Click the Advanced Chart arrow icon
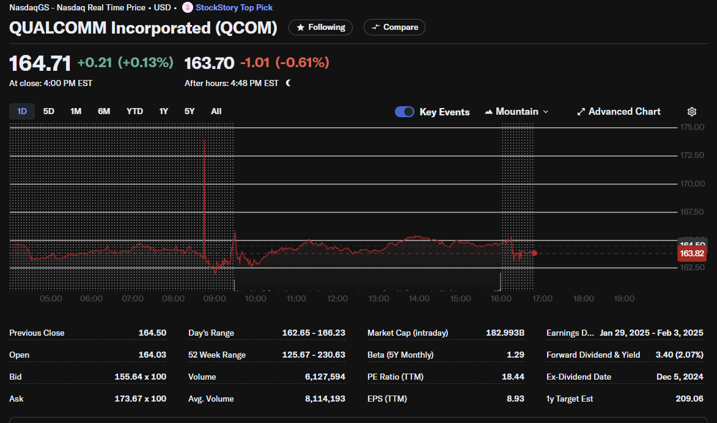The width and height of the screenshot is (717, 423). coord(580,112)
